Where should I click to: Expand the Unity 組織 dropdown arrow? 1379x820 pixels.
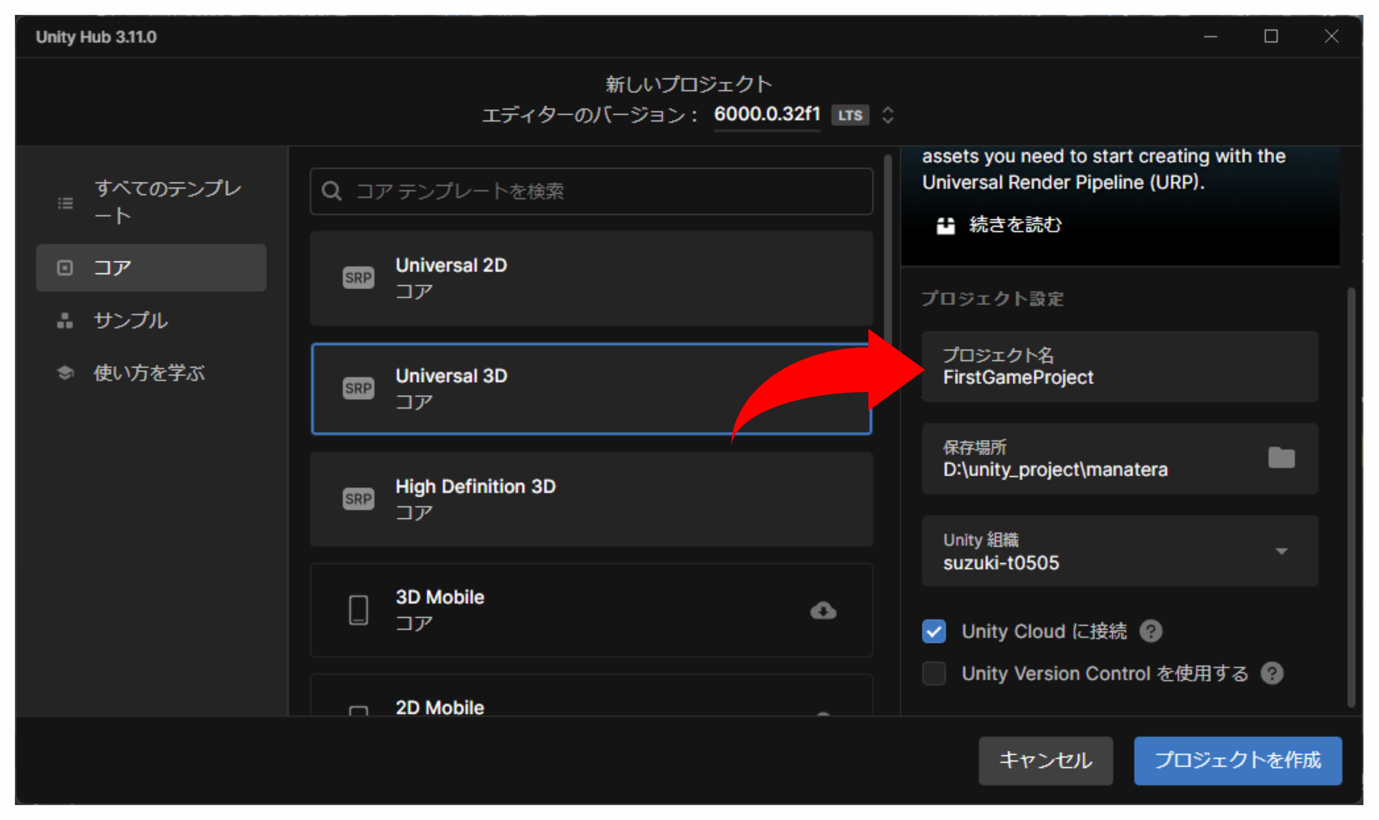pyautogui.click(x=1281, y=551)
